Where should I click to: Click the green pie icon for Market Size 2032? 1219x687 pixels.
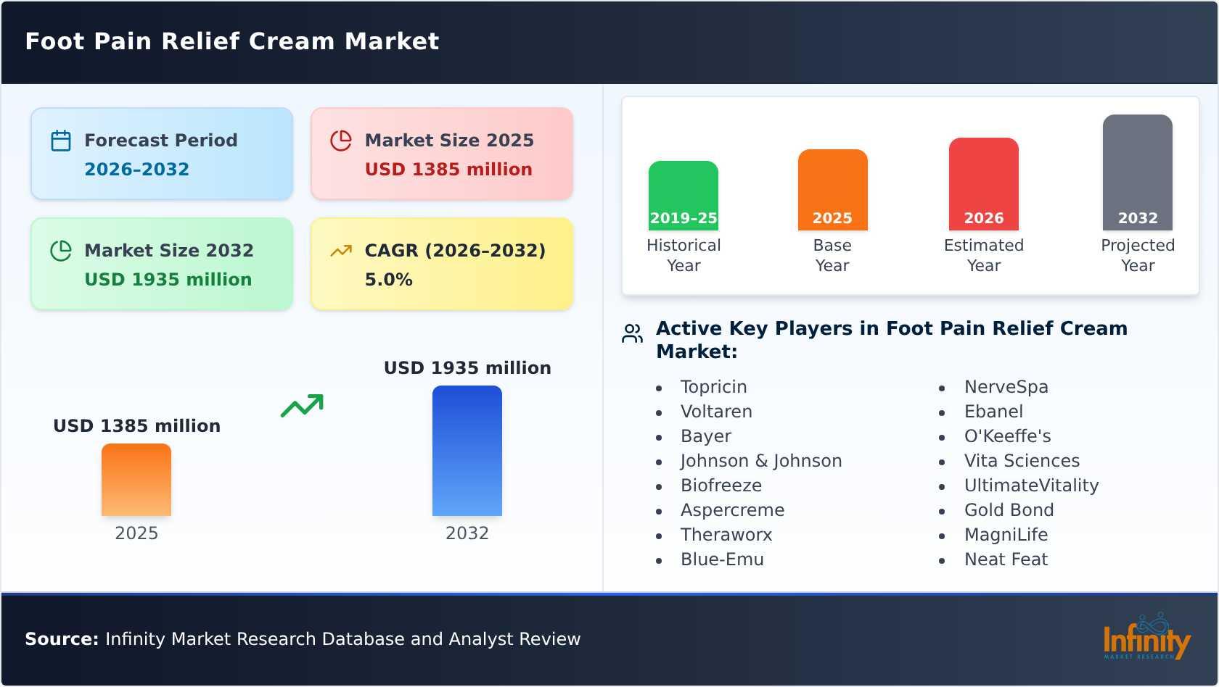tap(61, 251)
